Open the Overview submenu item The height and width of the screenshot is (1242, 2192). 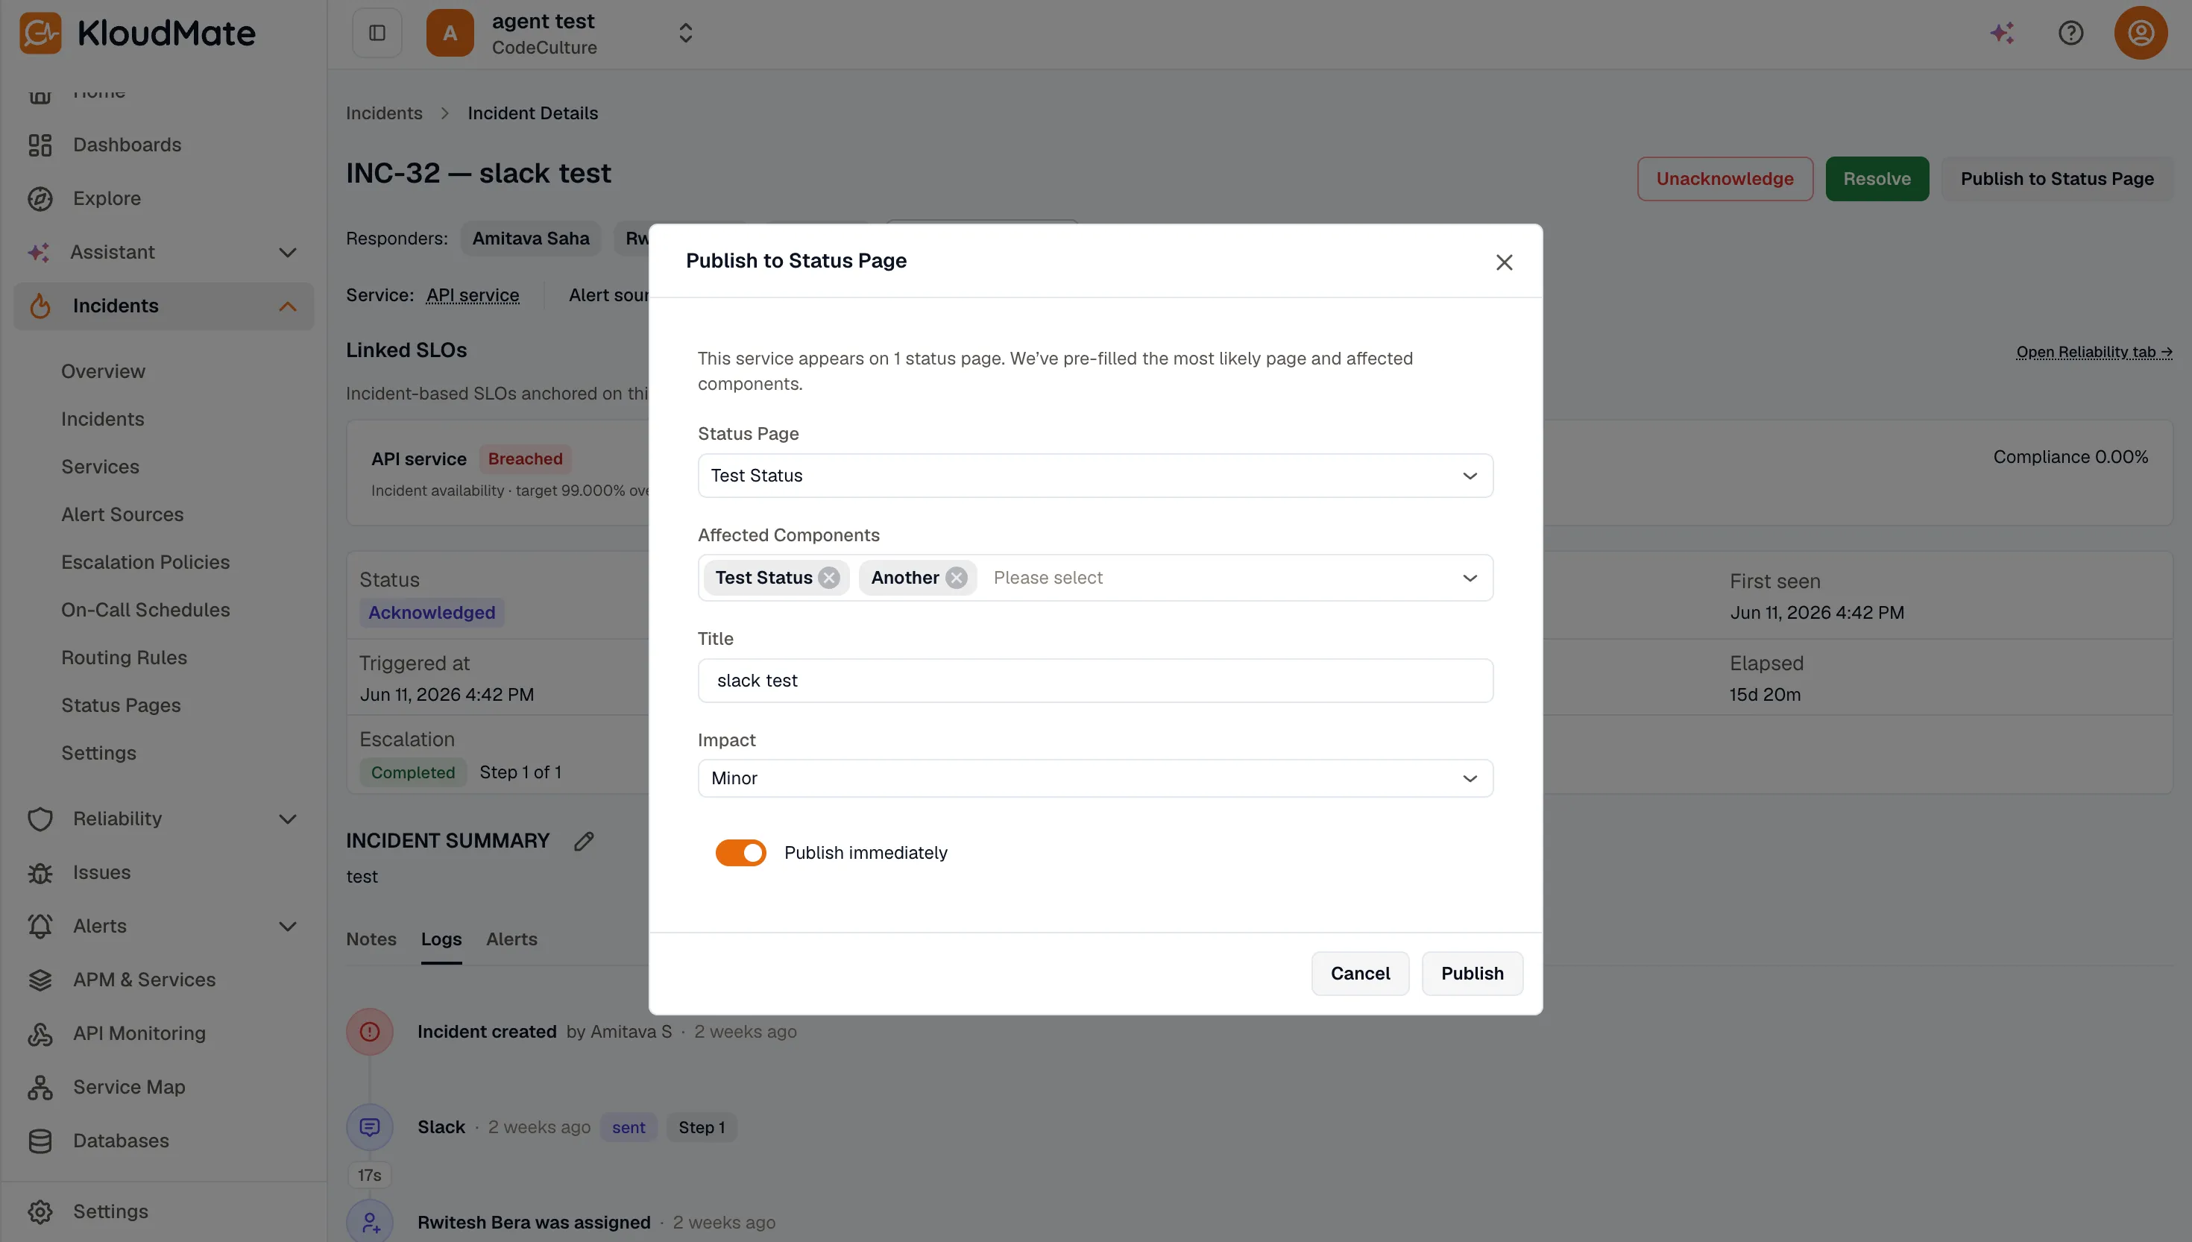point(103,372)
